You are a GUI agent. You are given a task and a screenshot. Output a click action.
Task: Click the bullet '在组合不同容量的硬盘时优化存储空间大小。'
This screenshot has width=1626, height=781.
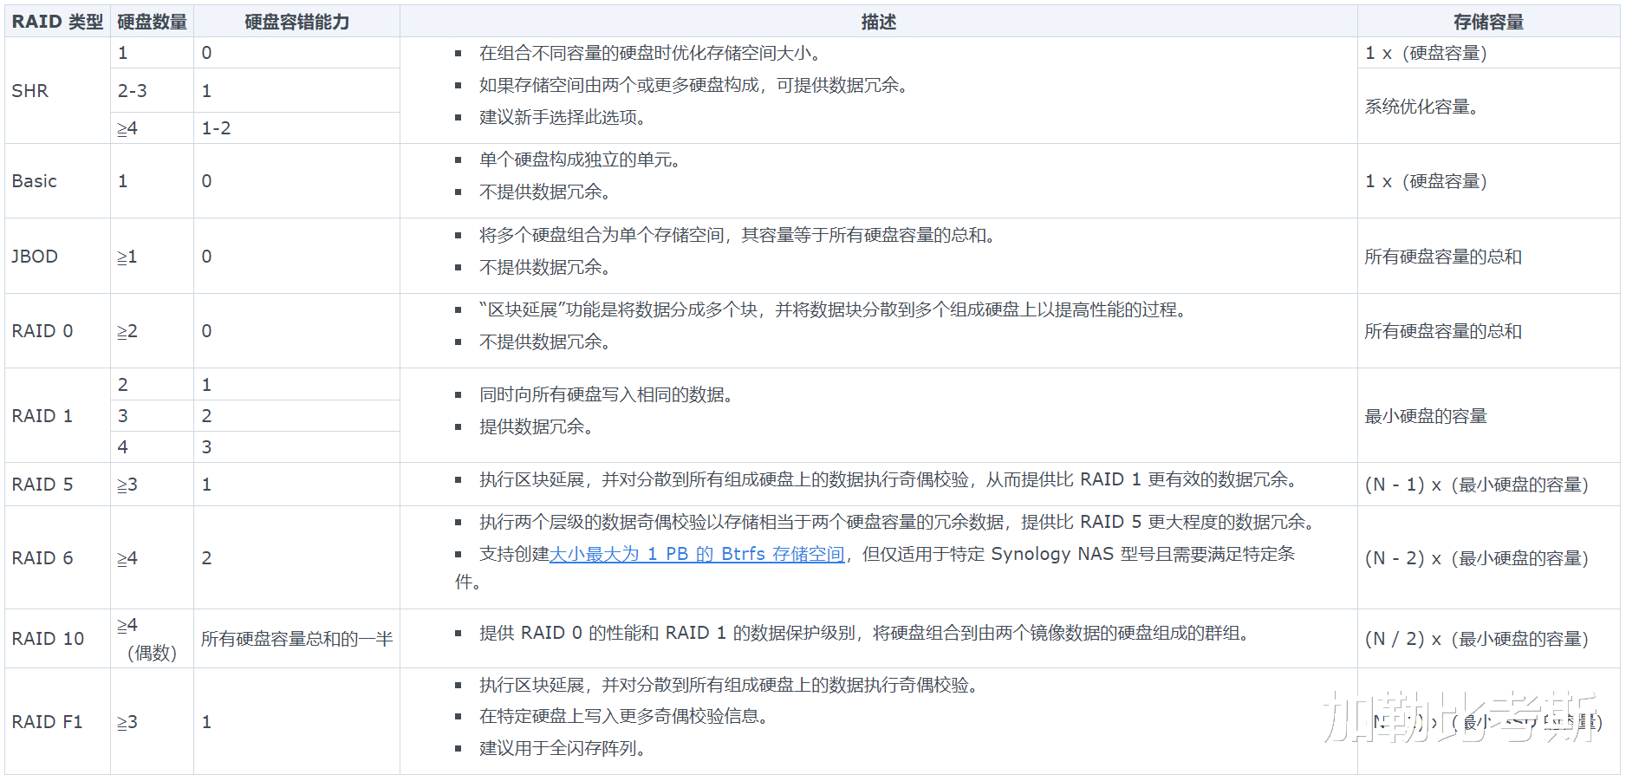click(650, 53)
